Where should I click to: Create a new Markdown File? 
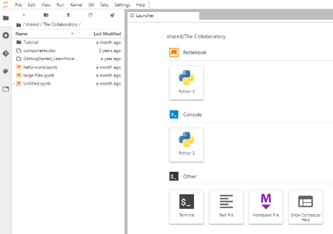pos(266,206)
